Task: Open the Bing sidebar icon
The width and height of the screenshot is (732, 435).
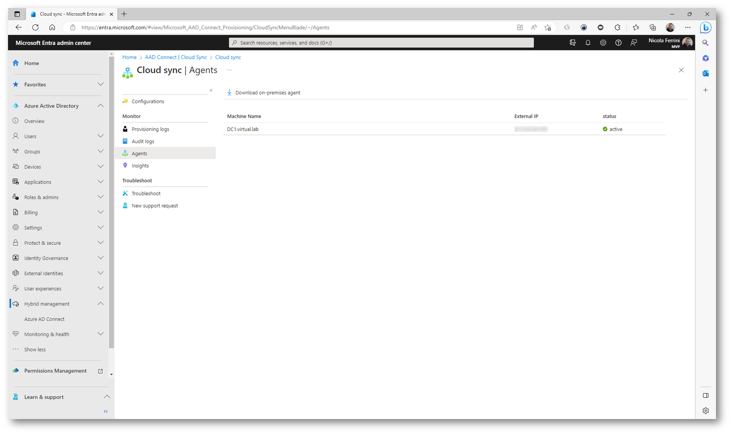Action: pos(705,27)
